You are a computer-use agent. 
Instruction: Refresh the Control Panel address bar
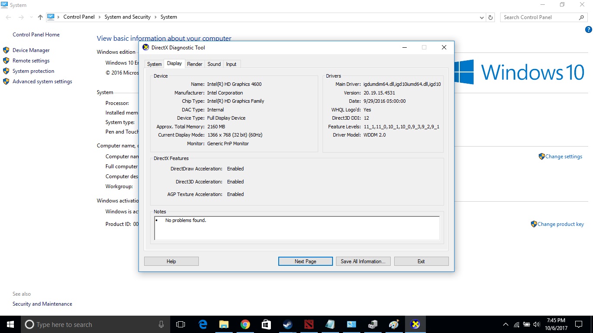pos(491,17)
